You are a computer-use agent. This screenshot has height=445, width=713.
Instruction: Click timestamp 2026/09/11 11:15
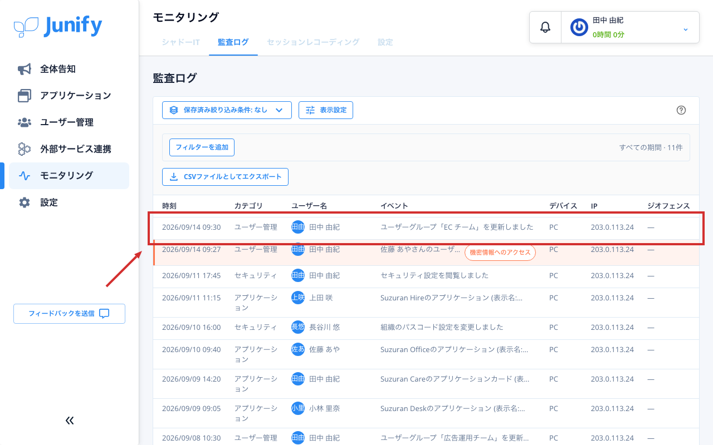pos(191,298)
